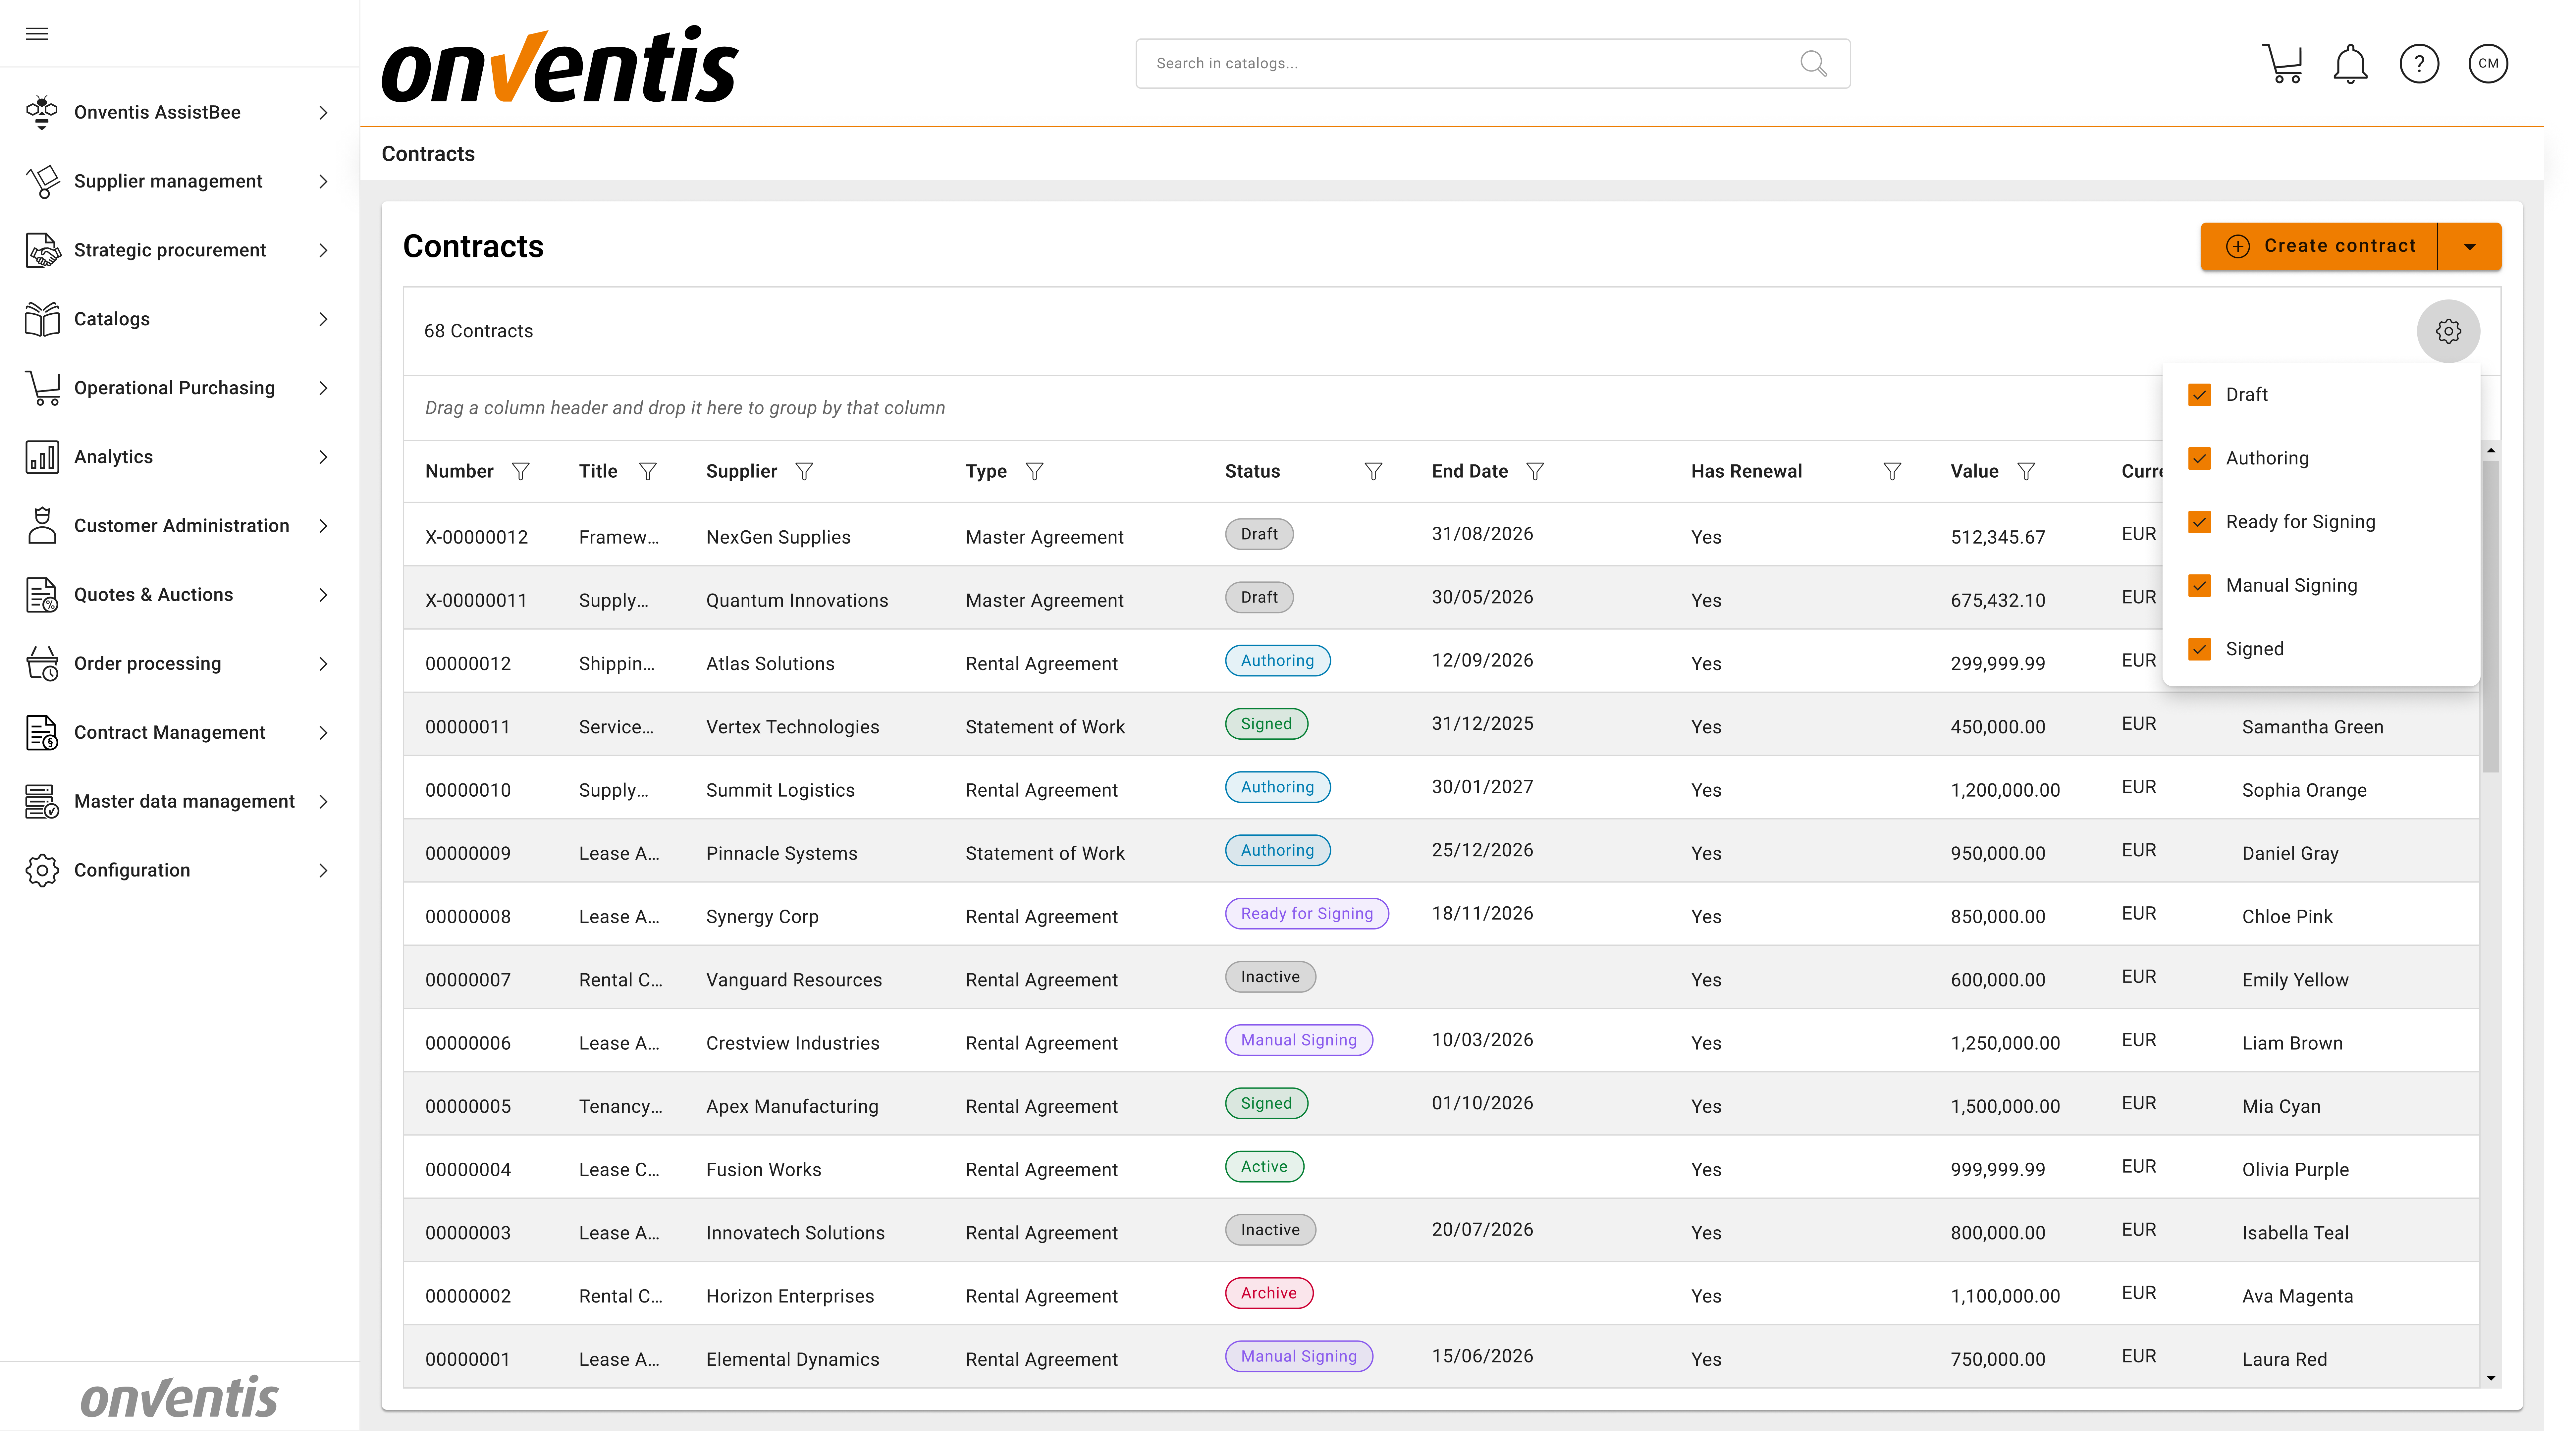The width and height of the screenshot is (2576, 1431).
Task: Open the Status column filter icon
Action: coord(1373,471)
